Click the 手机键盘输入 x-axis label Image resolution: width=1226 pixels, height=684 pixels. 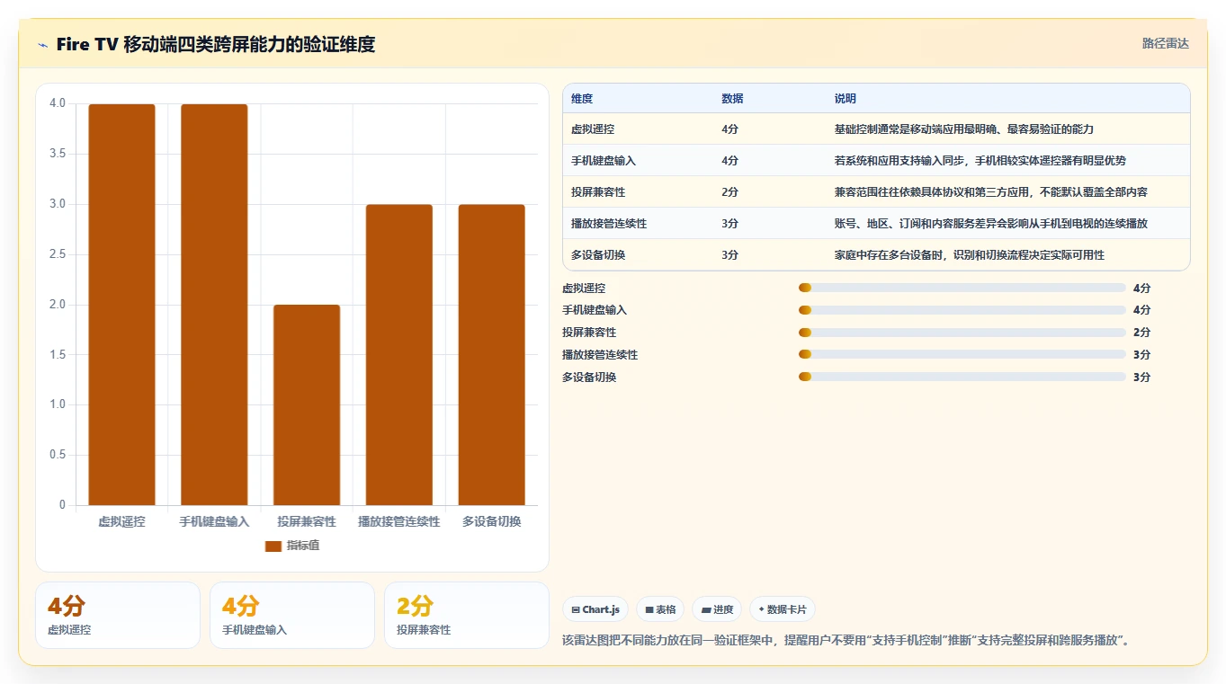tap(214, 521)
